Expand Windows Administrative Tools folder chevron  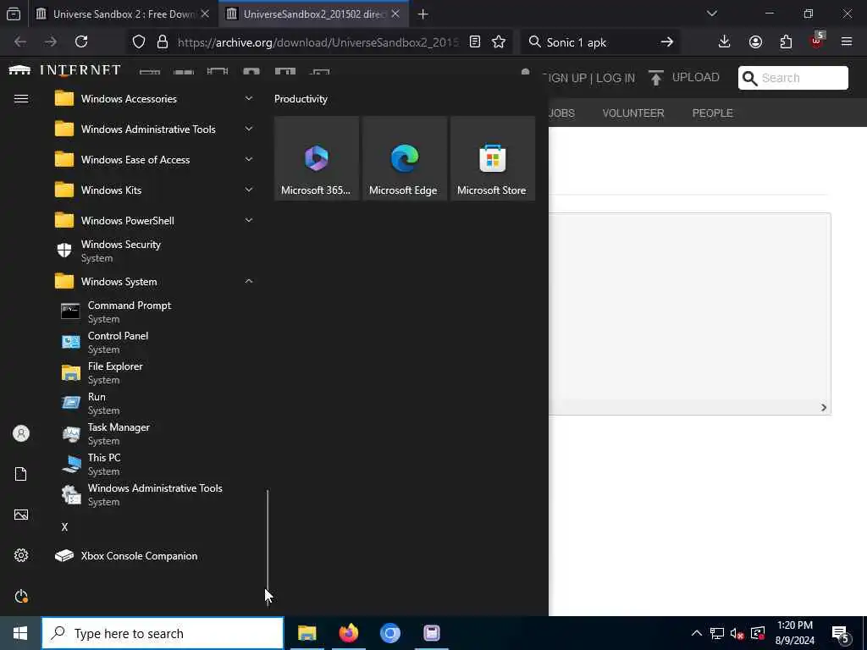pyautogui.click(x=249, y=129)
